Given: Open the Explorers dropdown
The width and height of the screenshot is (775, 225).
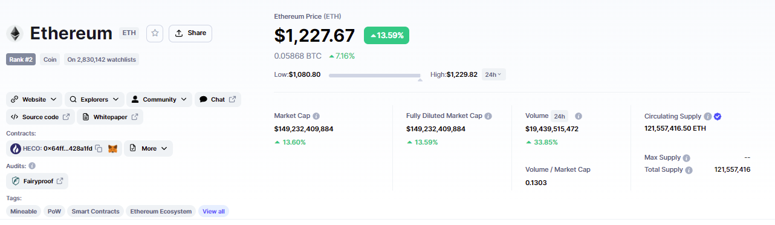Looking at the screenshot, I should tap(95, 99).
